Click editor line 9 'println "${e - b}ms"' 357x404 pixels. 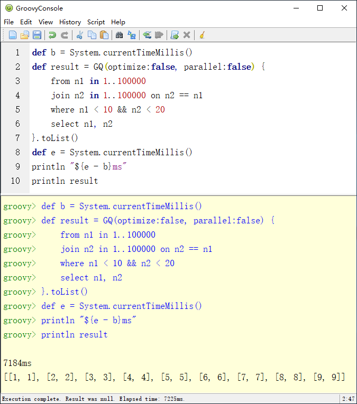pos(79,167)
